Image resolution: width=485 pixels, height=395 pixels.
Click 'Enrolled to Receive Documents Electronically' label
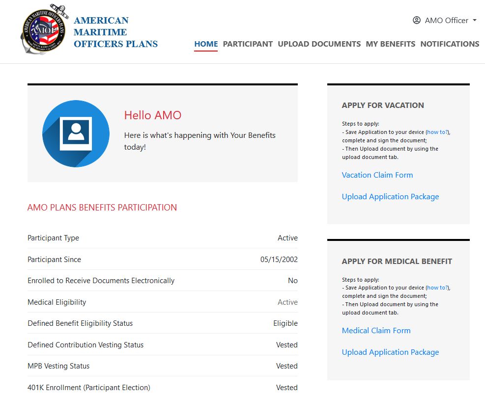(101, 280)
